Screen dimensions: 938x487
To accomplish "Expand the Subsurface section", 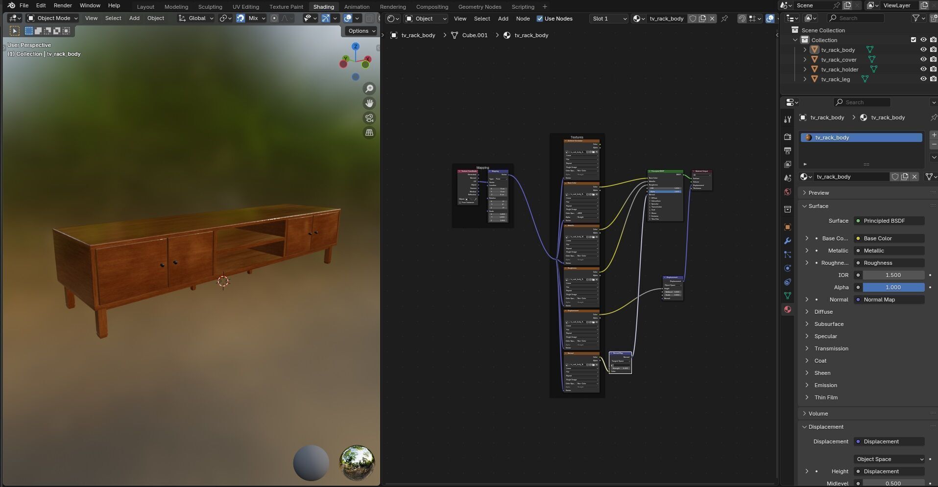I will click(x=829, y=324).
